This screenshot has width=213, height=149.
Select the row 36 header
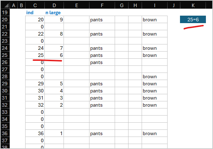tap(4, 133)
